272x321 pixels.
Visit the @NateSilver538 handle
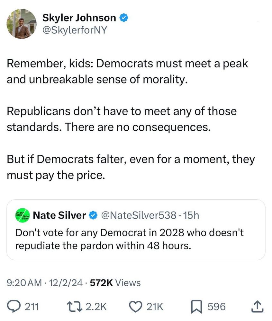(x=139, y=215)
